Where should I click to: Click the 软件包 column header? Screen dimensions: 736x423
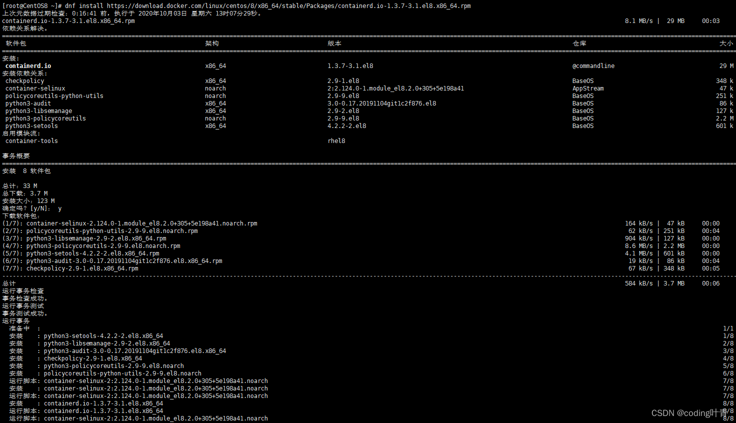(16, 43)
